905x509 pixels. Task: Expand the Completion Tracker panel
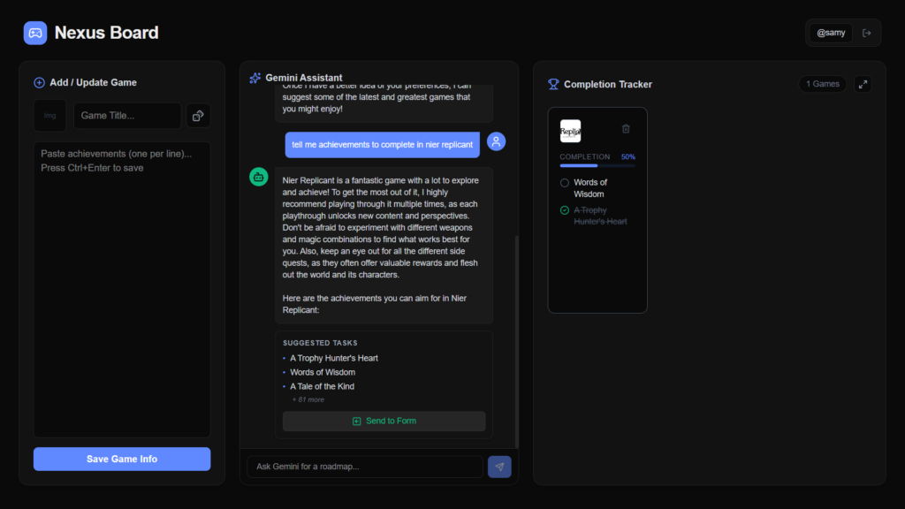pos(863,84)
